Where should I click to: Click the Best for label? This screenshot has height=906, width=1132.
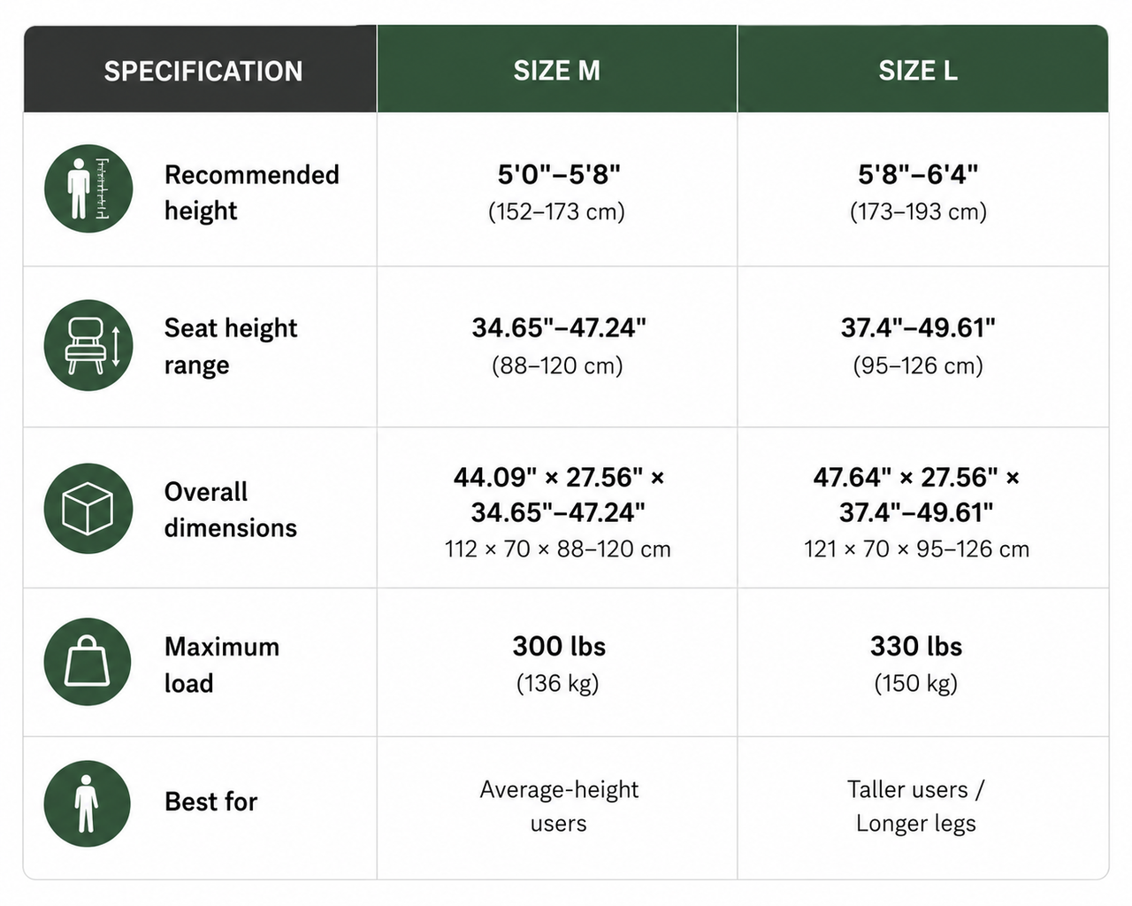(x=211, y=802)
